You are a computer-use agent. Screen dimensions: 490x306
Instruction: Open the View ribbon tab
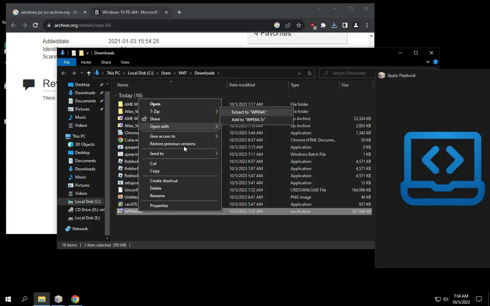tap(125, 62)
